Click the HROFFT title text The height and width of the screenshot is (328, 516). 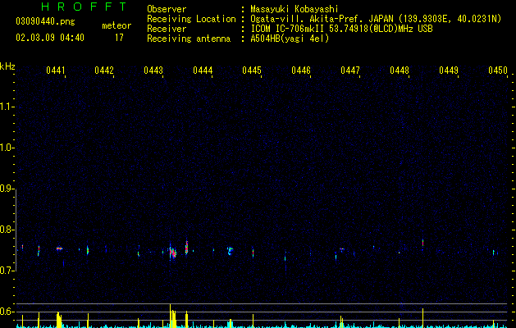[84, 7]
